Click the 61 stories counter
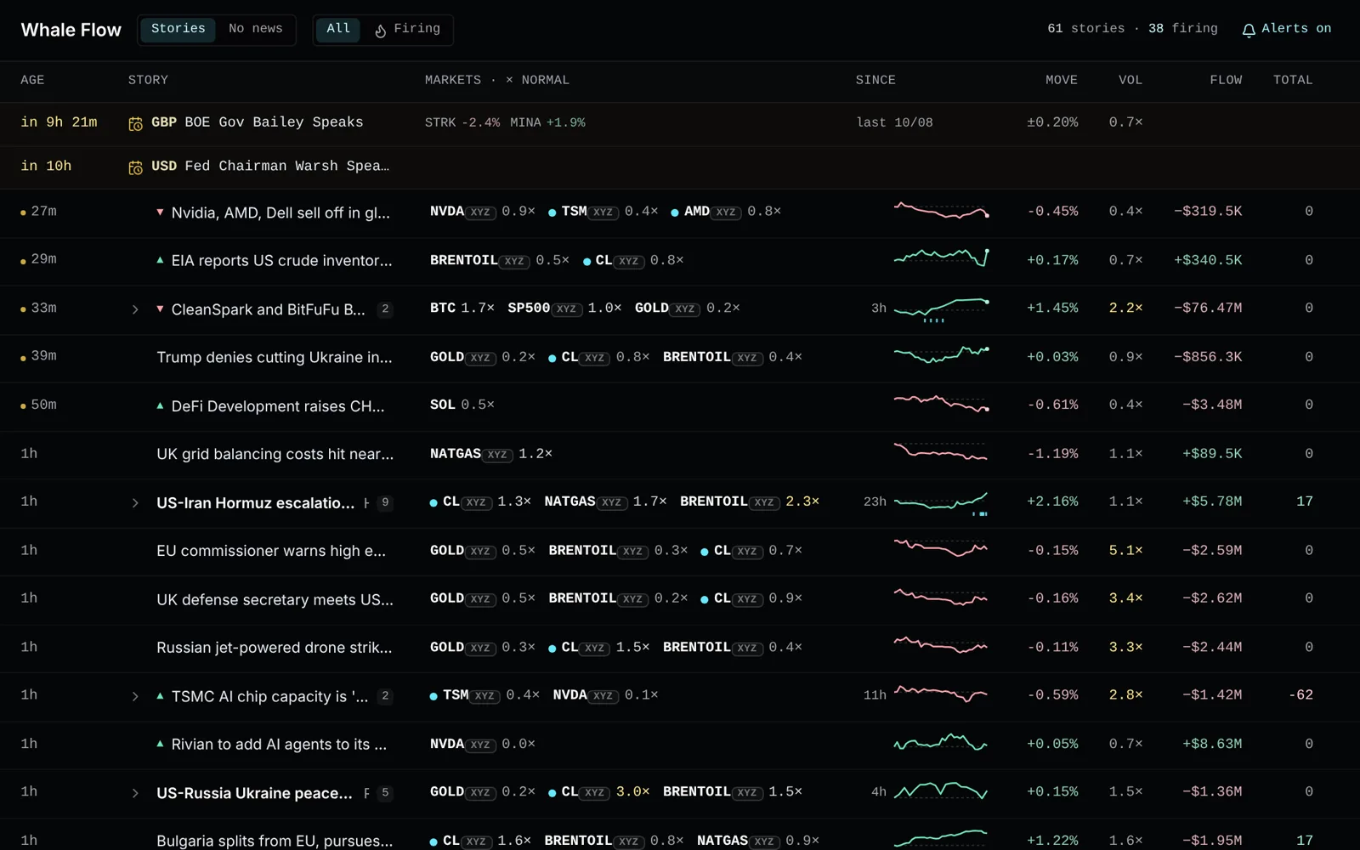Viewport: 1360px width, 850px height. pos(1085,29)
